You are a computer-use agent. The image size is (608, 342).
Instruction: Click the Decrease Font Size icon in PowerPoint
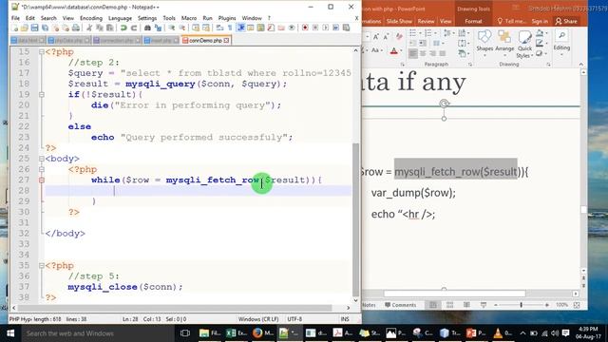(x=387, y=37)
